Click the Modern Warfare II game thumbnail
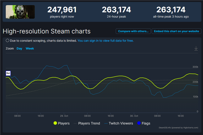 click(x=20, y=12)
